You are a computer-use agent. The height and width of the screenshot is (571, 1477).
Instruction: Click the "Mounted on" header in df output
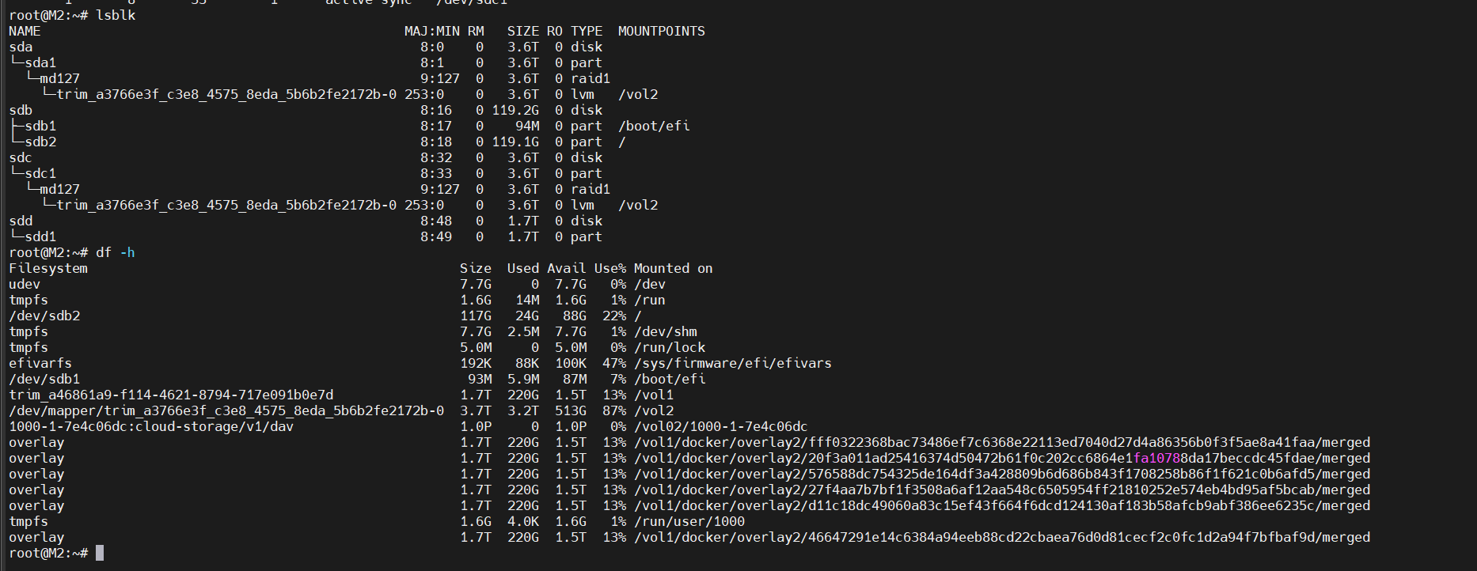(673, 268)
